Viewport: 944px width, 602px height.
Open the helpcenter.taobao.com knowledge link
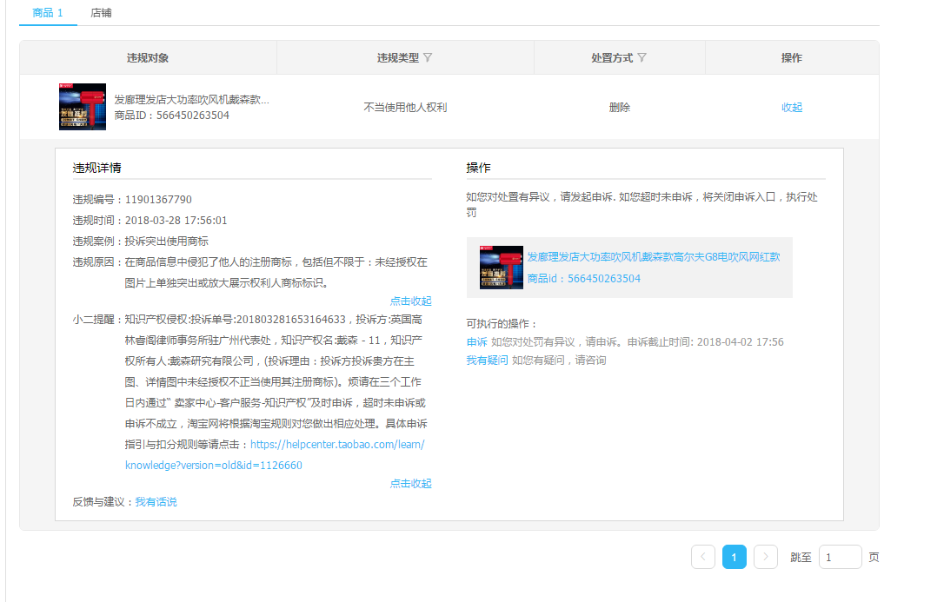[275, 454]
